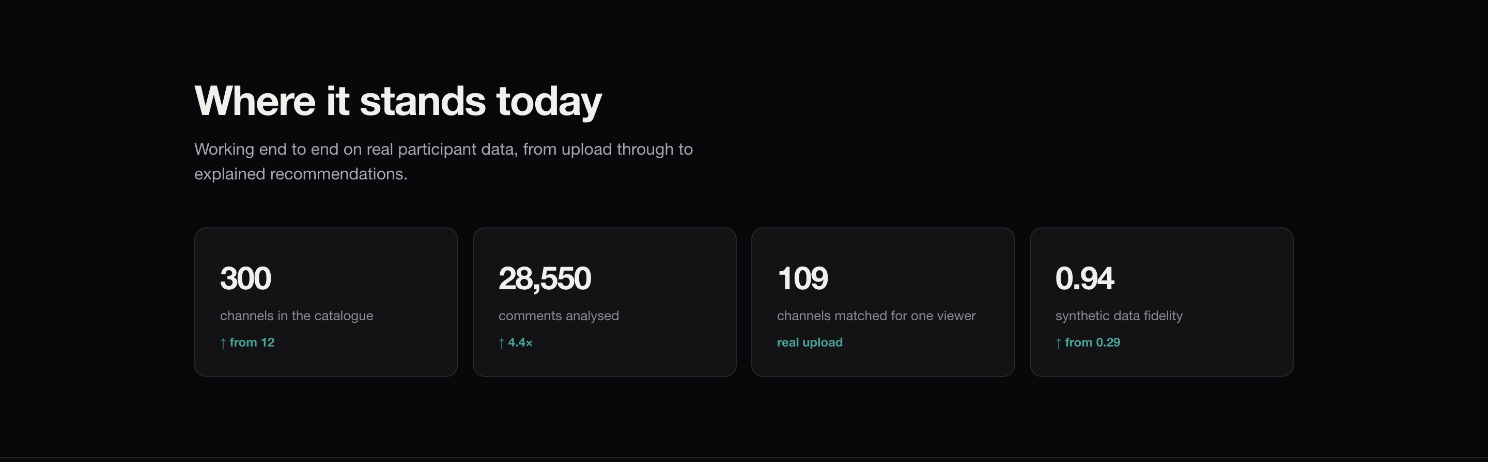Click the up arrow beside '4.4×'
This screenshot has height=462, width=1488.
501,343
